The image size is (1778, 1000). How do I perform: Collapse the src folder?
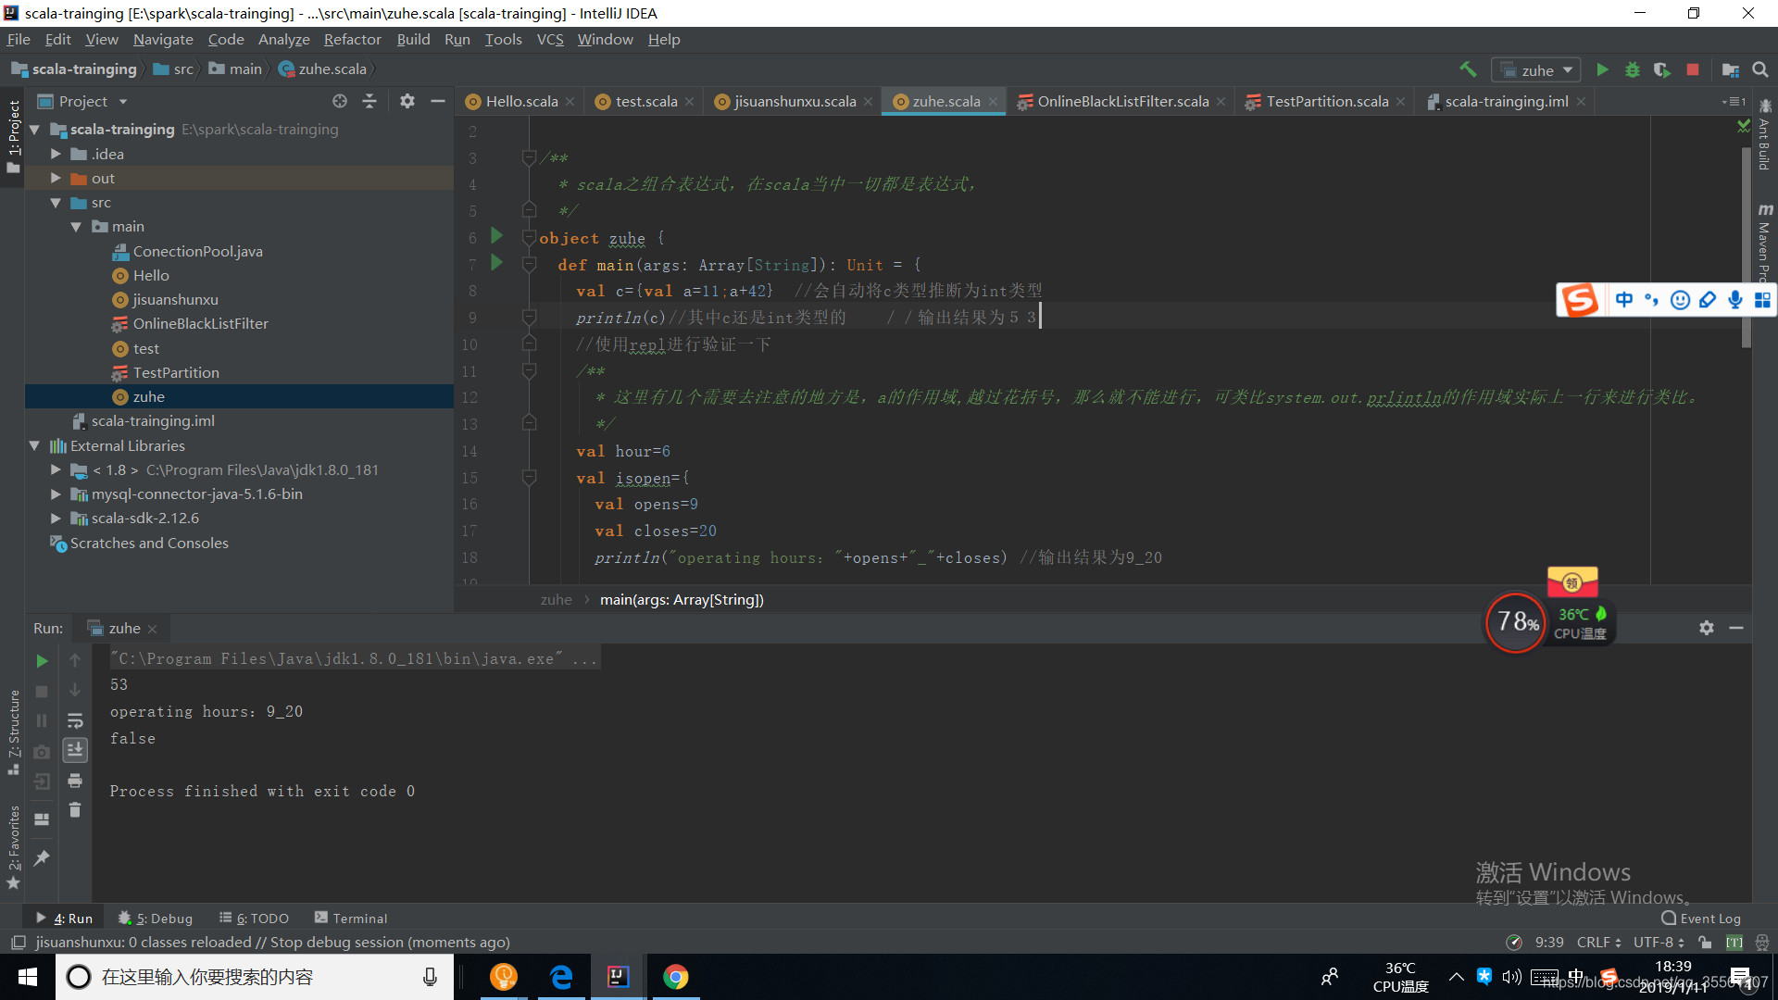click(x=56, y=203)
